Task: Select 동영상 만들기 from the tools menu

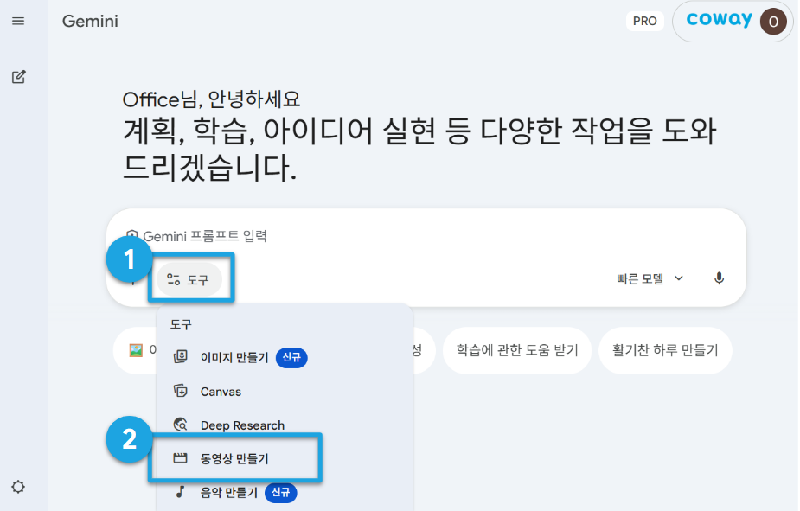Action: 234,458
